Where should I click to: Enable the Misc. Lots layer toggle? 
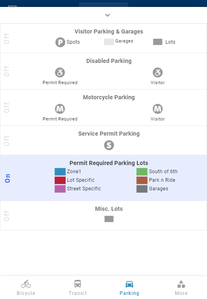click(7, 216)
